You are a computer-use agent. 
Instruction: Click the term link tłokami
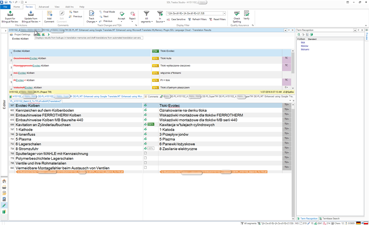(305, 50)
